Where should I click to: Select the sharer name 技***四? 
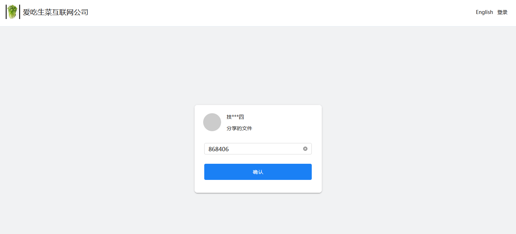(235, 117)
